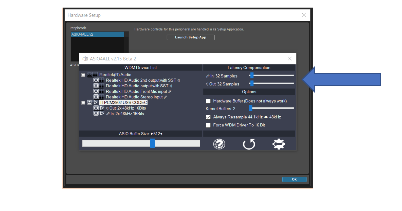Click the output latency compensation slider

tap(272, 83)
